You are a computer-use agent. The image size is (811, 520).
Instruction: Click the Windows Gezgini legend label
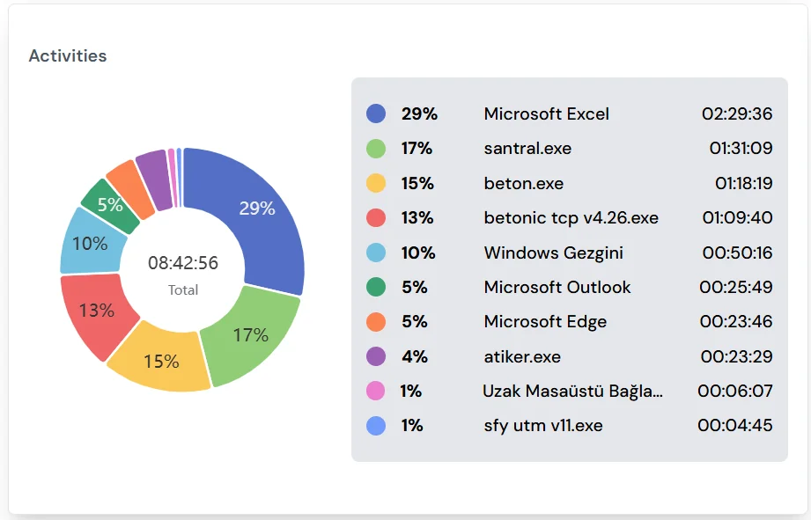click(553, 253)
